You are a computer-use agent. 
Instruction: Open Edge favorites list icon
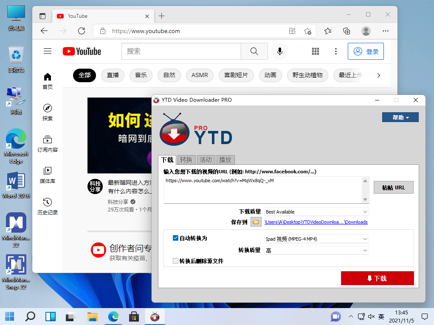click(x=328, y=31)
